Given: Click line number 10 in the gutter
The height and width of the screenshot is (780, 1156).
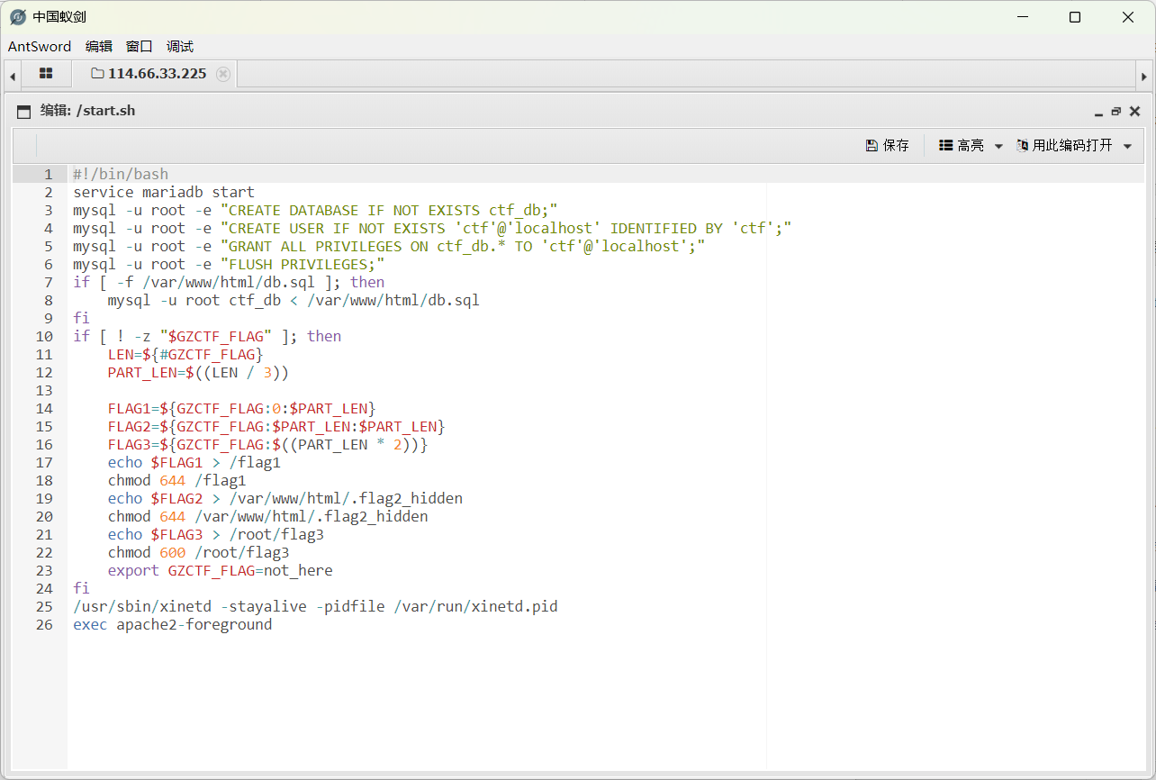Looking at the screenshot, I should (44, 336).
